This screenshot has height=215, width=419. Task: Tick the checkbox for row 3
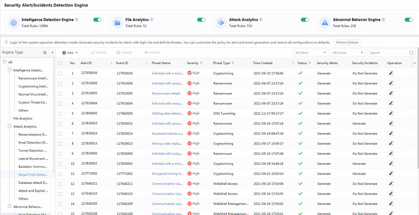60,93
